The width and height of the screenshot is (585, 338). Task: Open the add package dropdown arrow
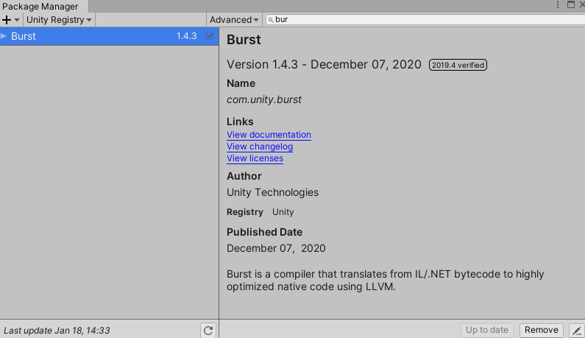17,20
